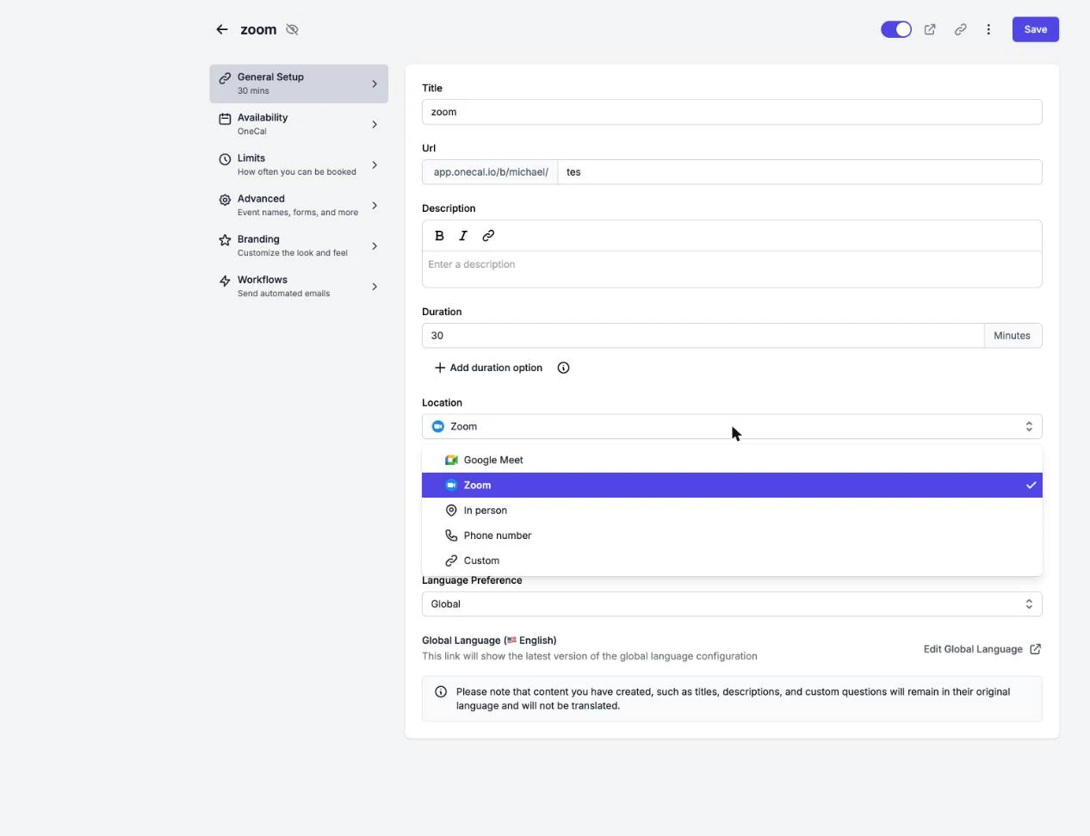This screenshot has height=836, width=1090.
Task: Expand Availability chevron
Action: 375,124
